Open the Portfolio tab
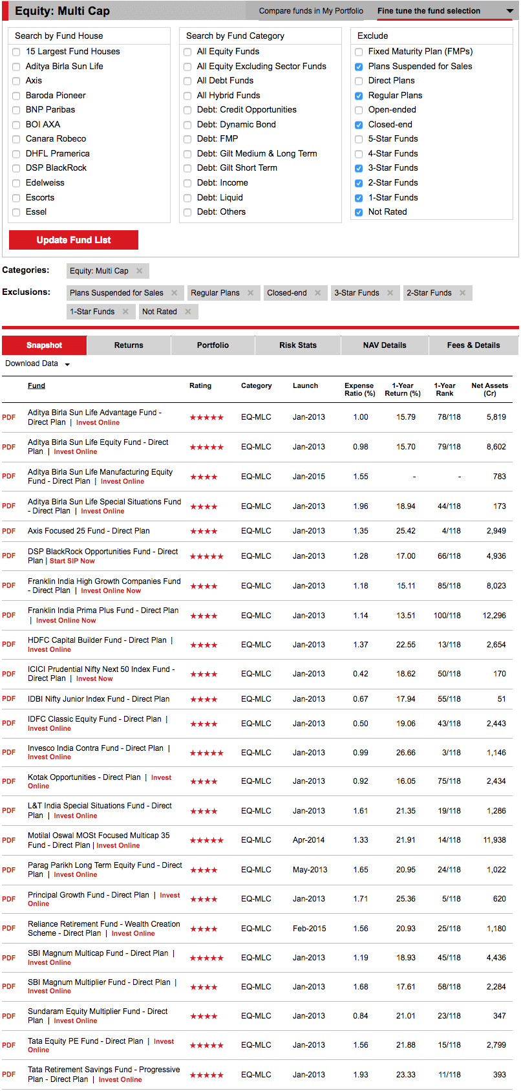The height and width of the screenshot is (1091, 521). [213, 345]
